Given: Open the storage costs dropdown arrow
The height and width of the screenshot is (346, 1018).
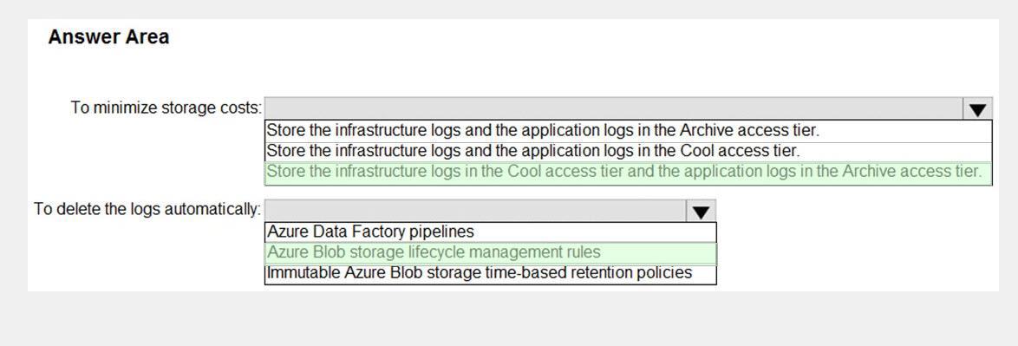Looking at the screenshot, I should coord(978,109).
